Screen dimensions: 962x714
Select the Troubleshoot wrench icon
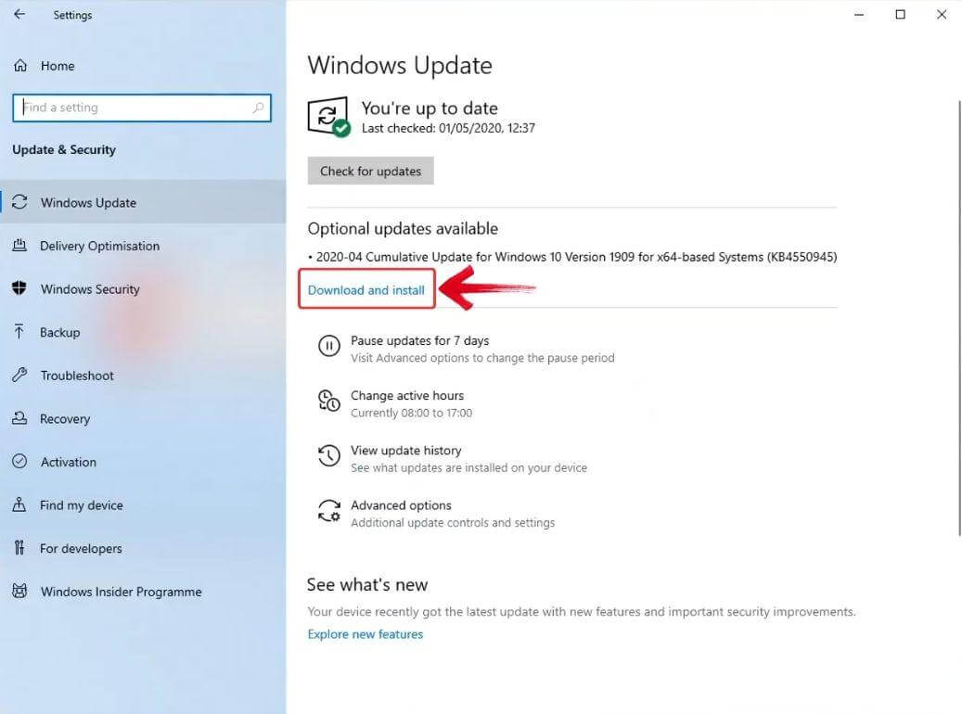pyautogui.click(x=21, y=376)
